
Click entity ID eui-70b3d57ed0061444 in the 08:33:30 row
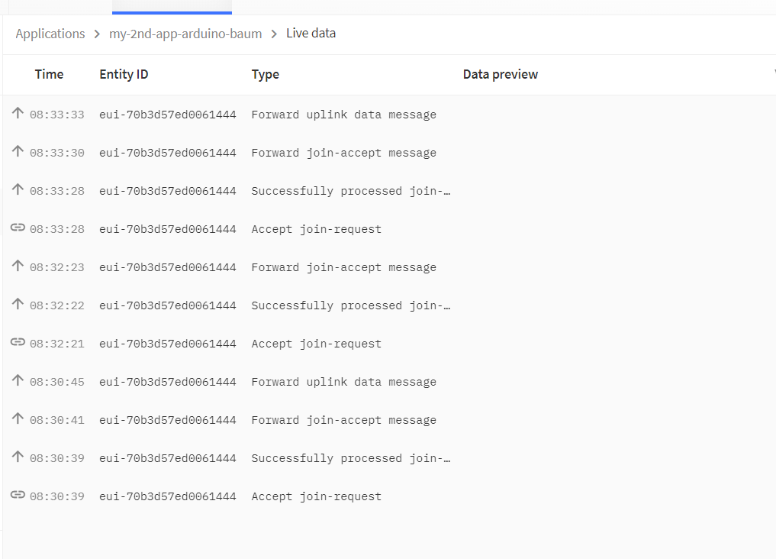coord(168,153)
